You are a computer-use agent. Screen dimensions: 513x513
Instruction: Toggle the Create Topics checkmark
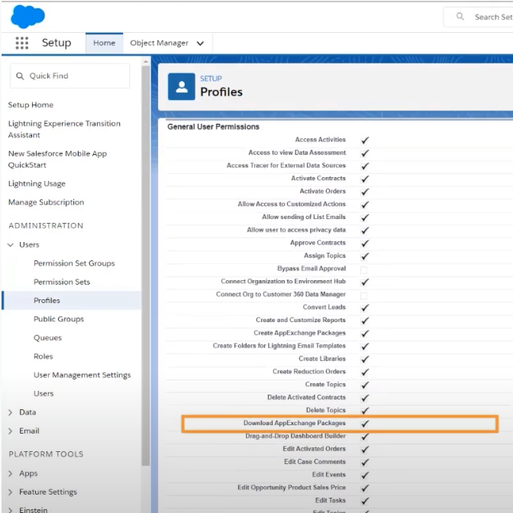[364, 385]
